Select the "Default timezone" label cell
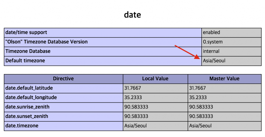 coord(103,61)
